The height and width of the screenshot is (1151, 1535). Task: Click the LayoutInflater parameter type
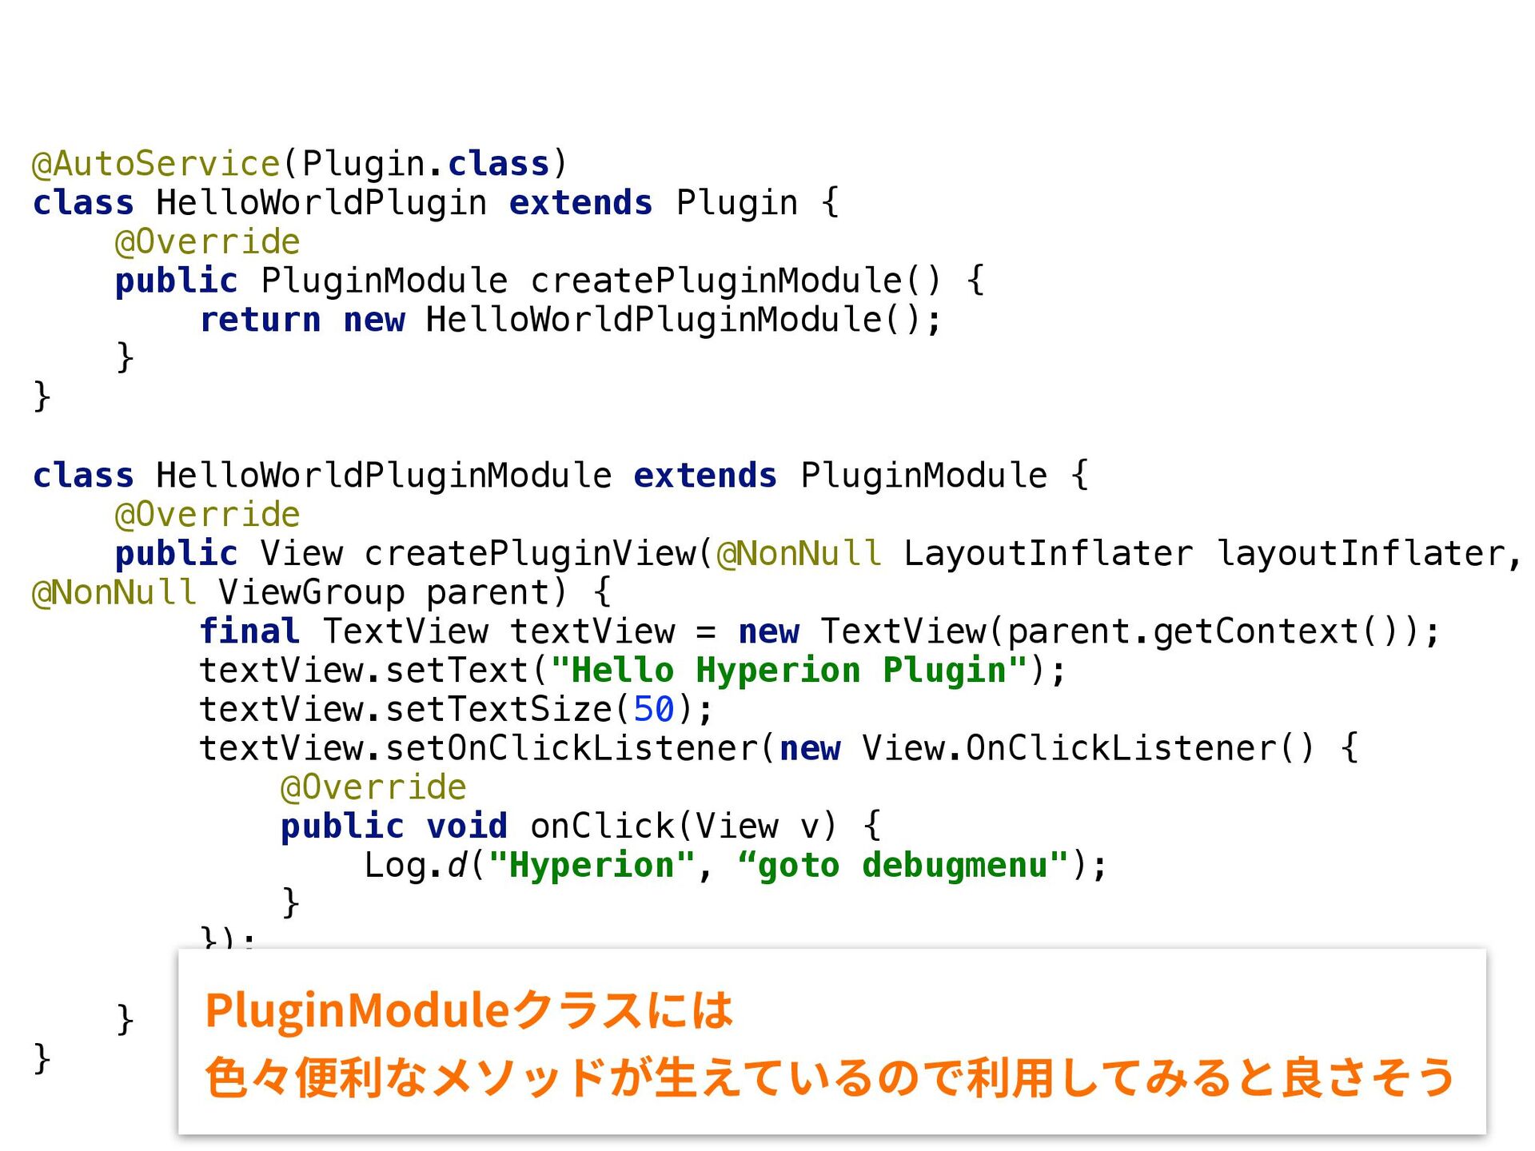click(1047, 553)
